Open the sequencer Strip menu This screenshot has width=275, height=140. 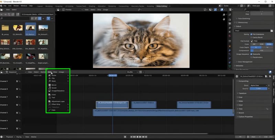(55, 72)
